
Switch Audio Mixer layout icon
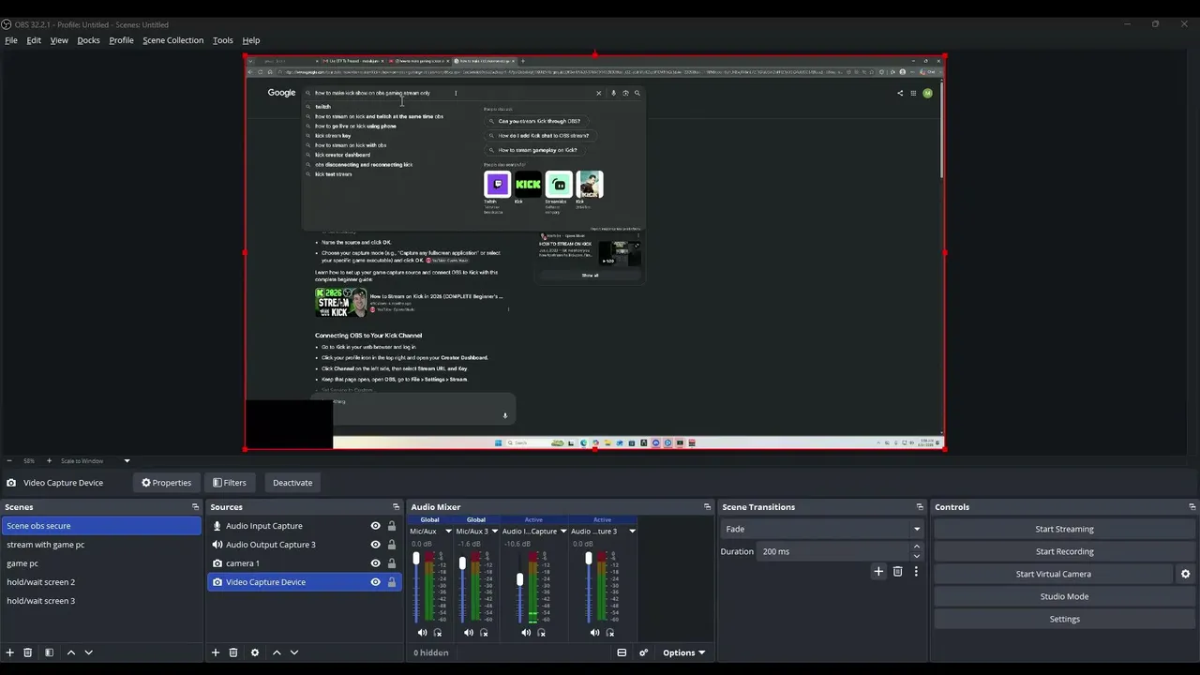point(622,652)
